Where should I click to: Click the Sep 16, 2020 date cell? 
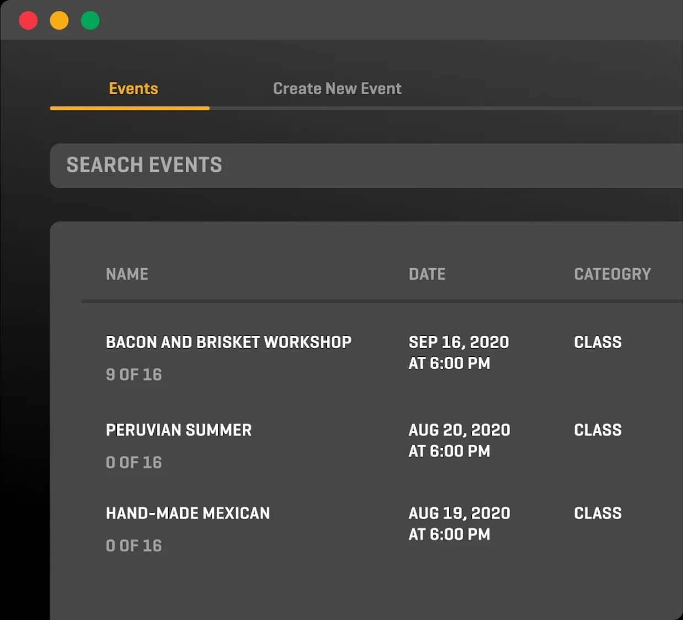coord(459,352)
